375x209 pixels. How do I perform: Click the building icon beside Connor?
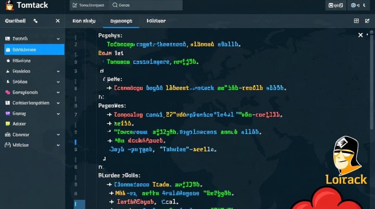point(8,135)
